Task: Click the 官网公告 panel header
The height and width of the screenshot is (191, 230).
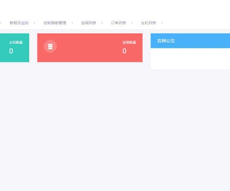Action: point(190,41)
